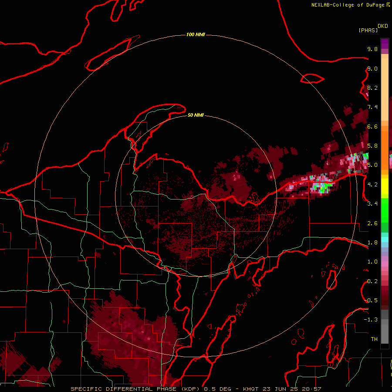This screenshot has height=392, width=392.
Task: Select the 8.2 scale label
Action: coord(372,88)
